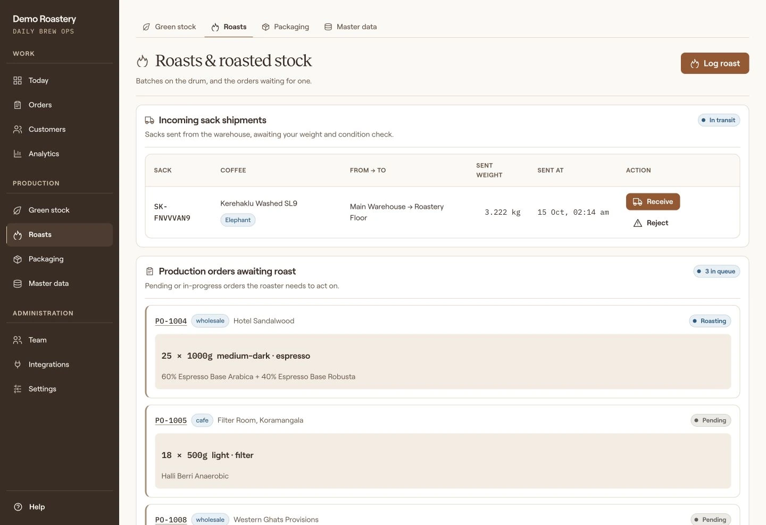This screenshot has width=766, height=525.
Task: Click the Help question mark icon
Action: pyautogui.click(x=18, y=507)
